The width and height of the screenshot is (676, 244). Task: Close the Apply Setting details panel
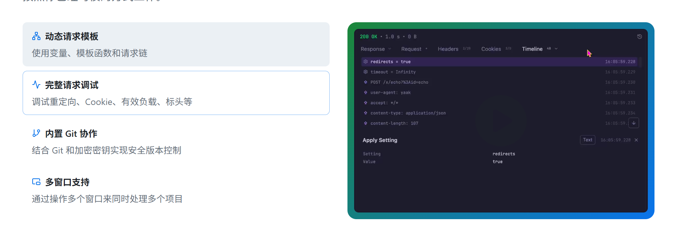636,140
